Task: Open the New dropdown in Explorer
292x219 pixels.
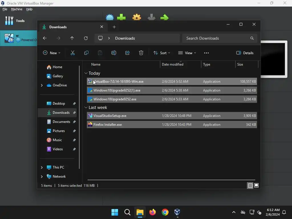Action: (52, 53)
